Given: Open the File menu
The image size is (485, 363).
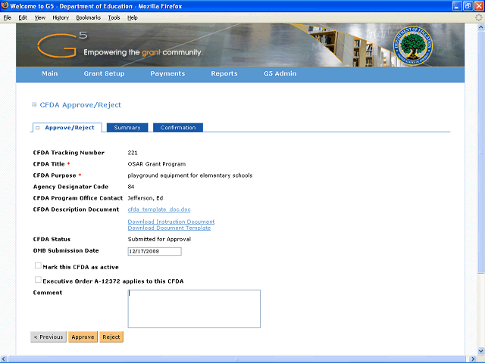Looking at the screenshot, I should point(7,17).
